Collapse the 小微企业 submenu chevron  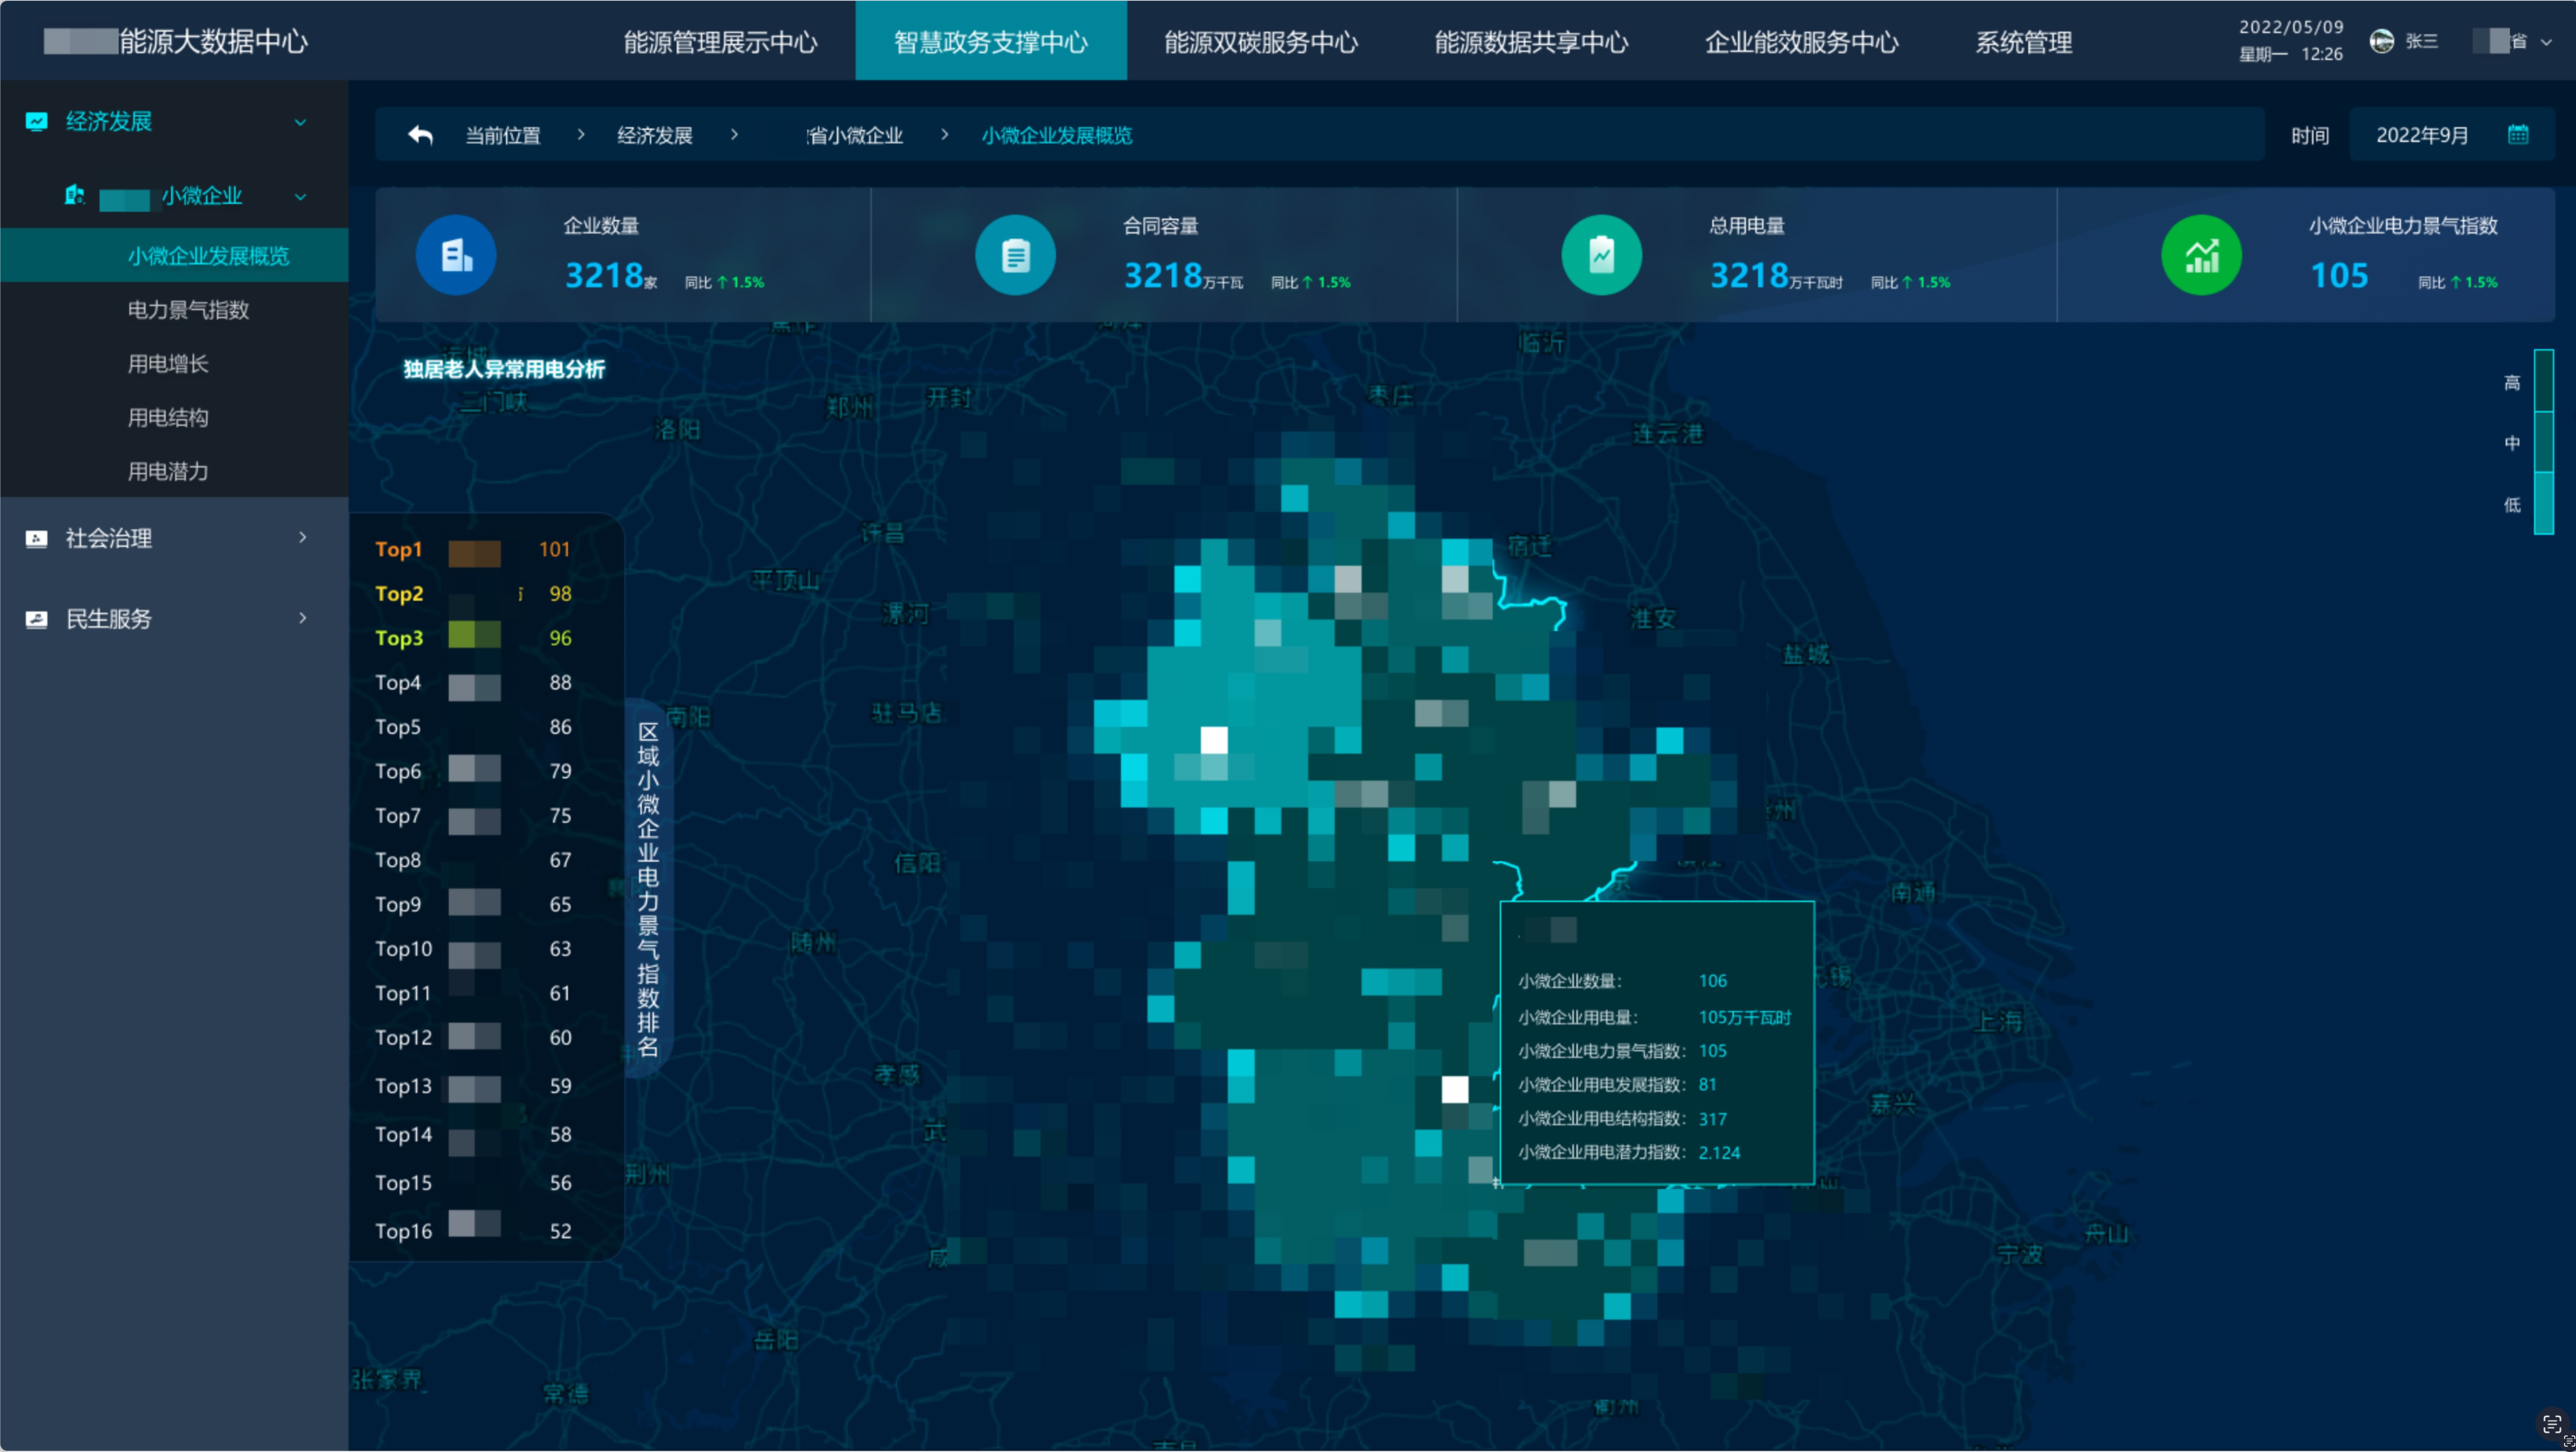300,196
